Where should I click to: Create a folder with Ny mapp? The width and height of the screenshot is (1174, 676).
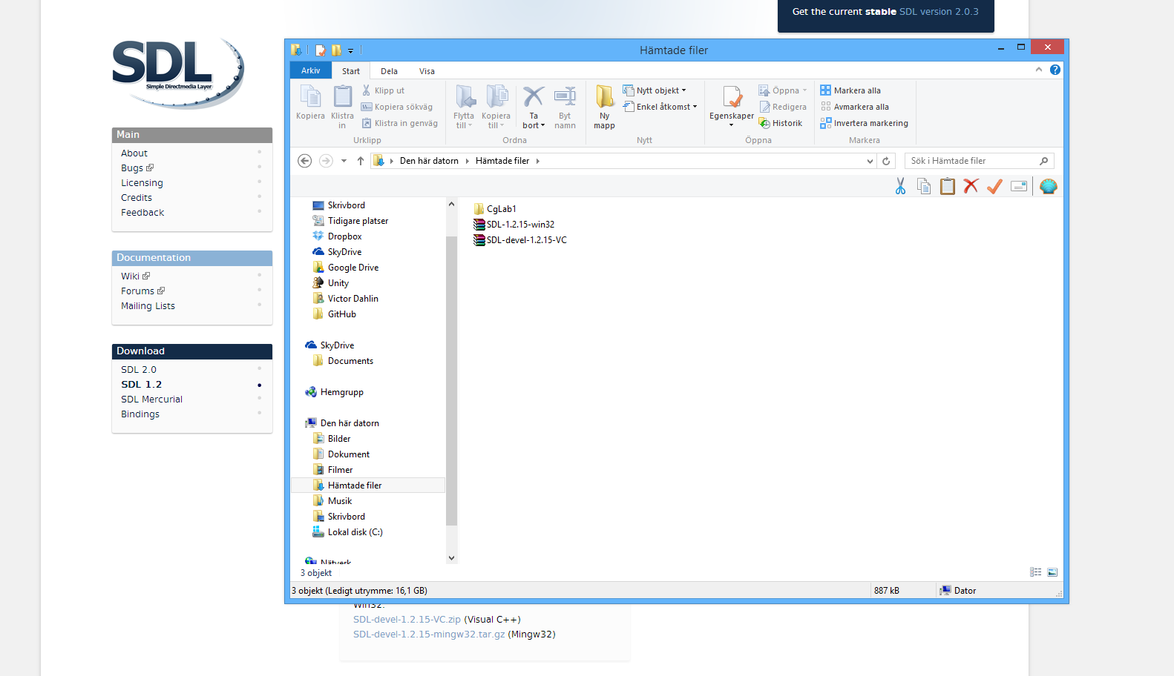[x=604, y=106]
